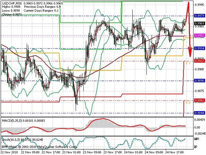This screenshot has width=206, height=155.
Task: Select the magenta 0.9952 pivot price label
Action: click(199, 35)
